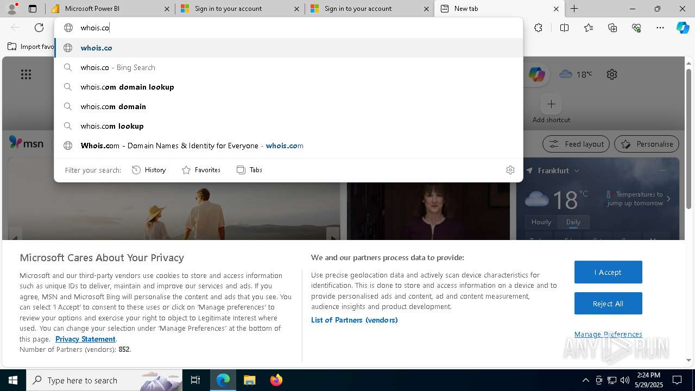Open the woman portrait news thumbnail
This screenshot has height=391, width=695.
point(428,211)
